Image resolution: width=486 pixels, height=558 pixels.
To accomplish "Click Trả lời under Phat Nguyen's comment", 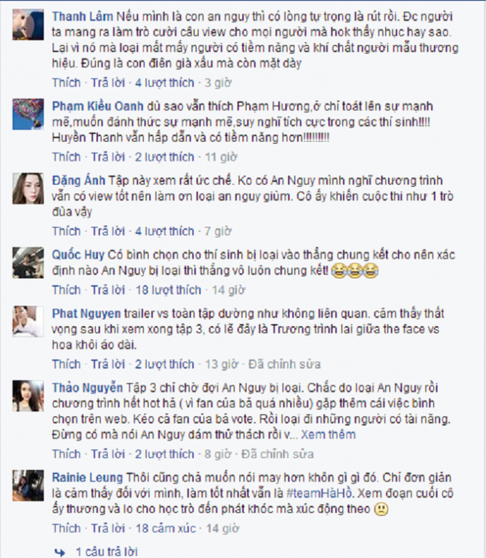I will (x=108, y=364).
